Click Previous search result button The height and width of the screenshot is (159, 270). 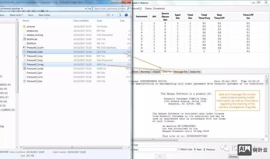[209, 149]
